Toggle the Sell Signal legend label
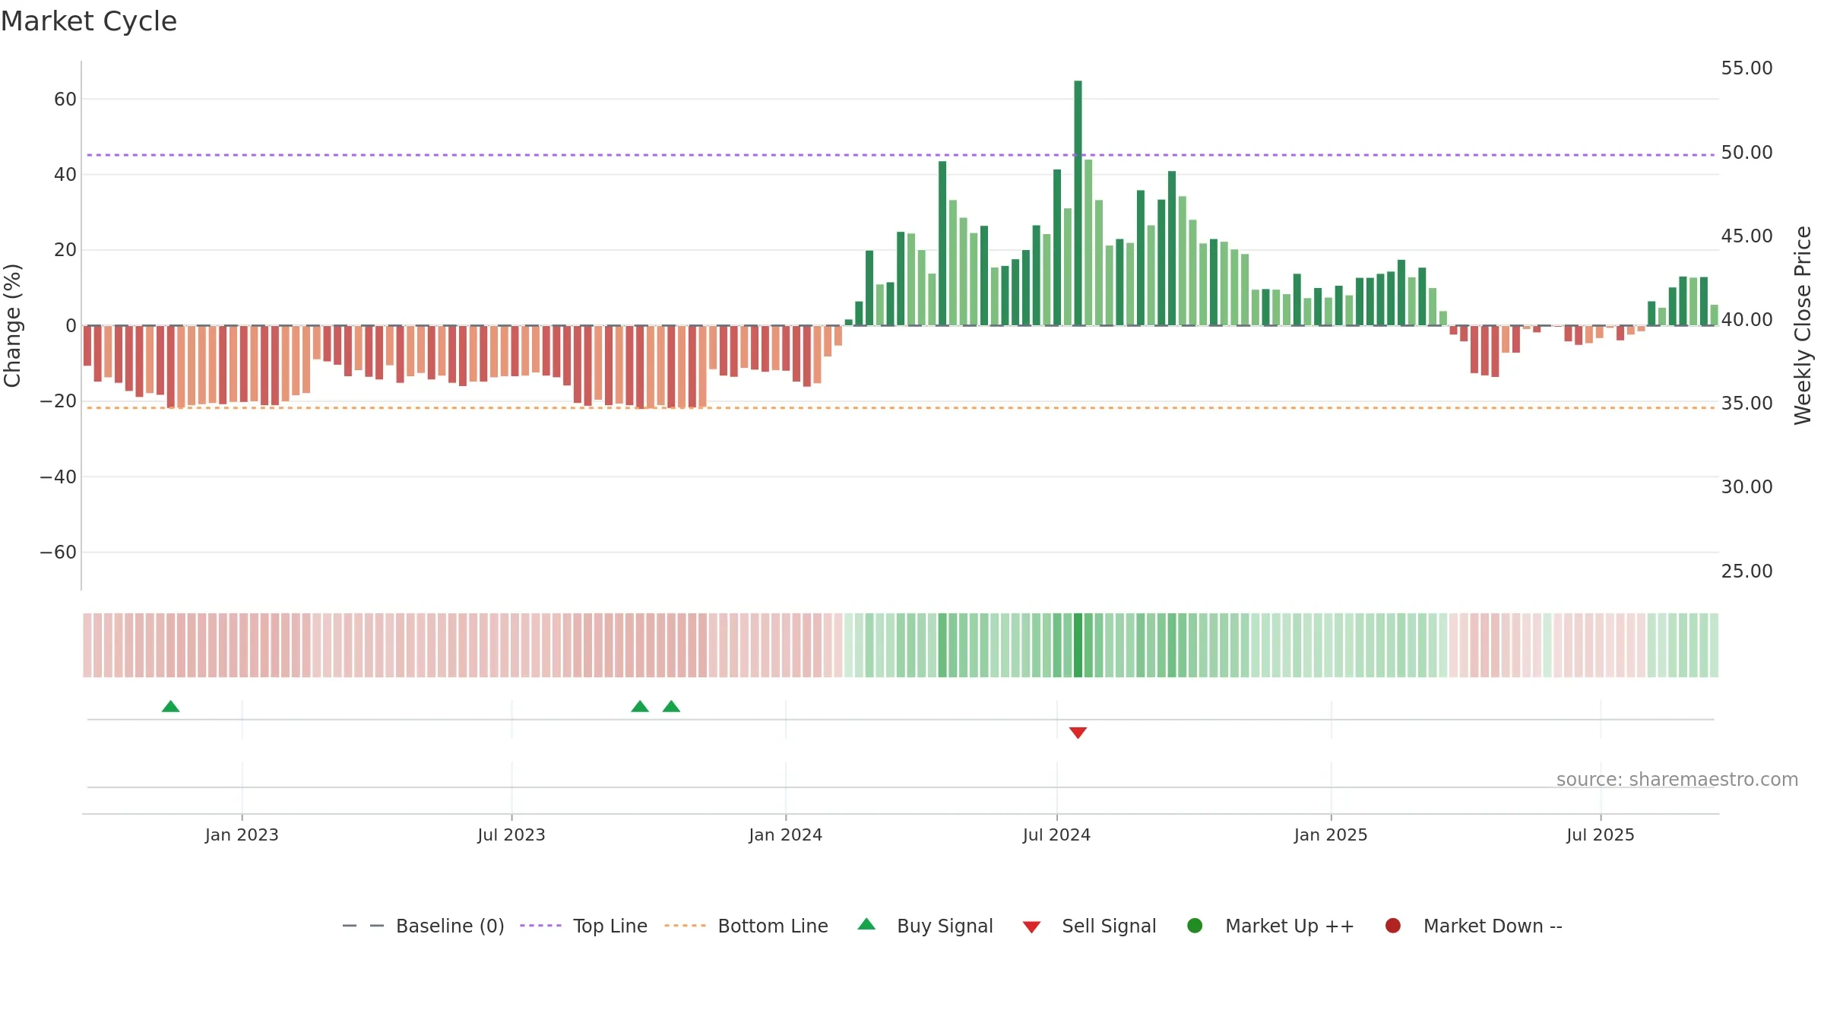The image size is (1824, 1026). click(x=1109, y=926)
